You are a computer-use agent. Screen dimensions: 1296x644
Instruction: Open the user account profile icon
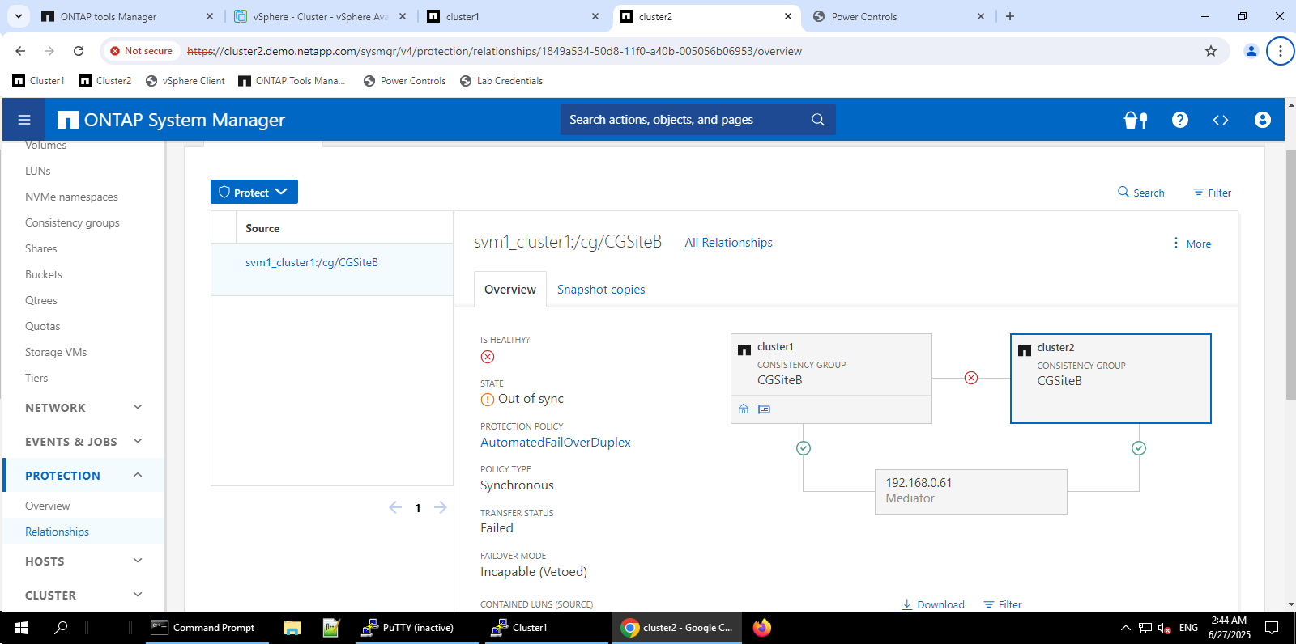coord(1262,120)
